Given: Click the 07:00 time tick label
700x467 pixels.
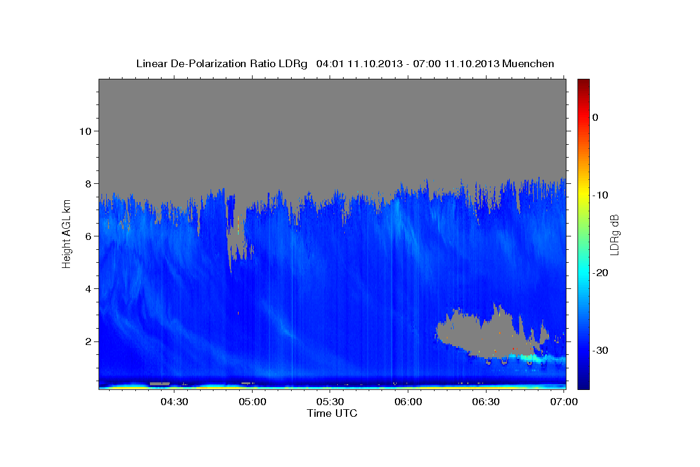Looking at the screenshot, I should tap(563, 402).
